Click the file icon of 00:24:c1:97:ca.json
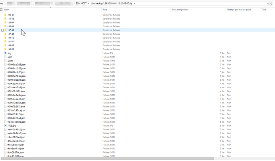The image size is (275, 161). coord(5,110)
